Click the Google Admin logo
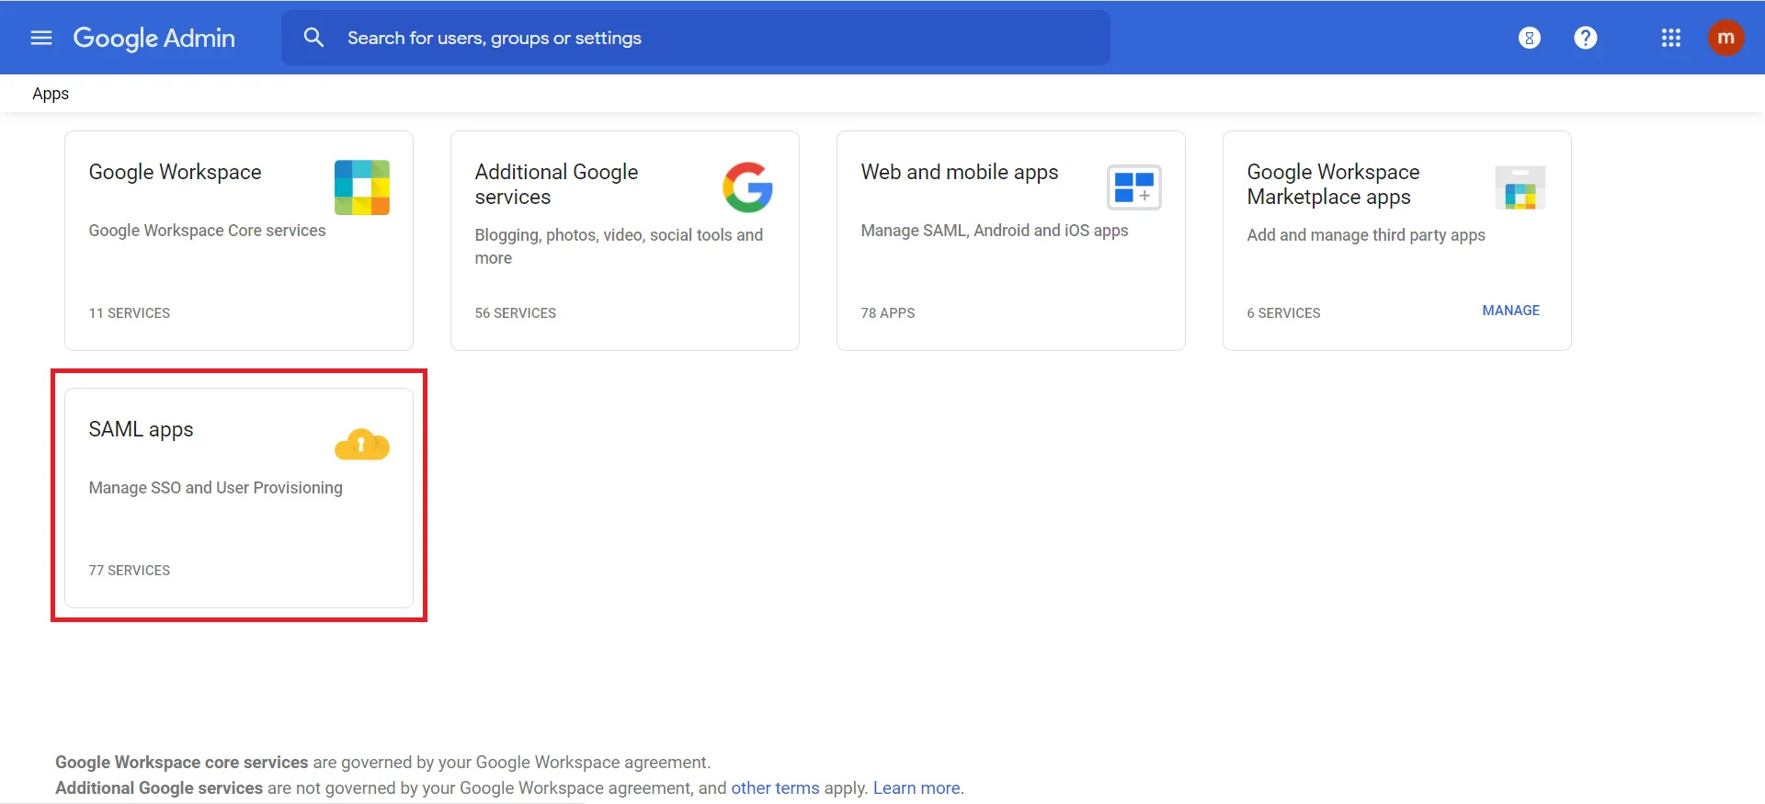This screenshot has height=804, width=1765. click(154, 38)
